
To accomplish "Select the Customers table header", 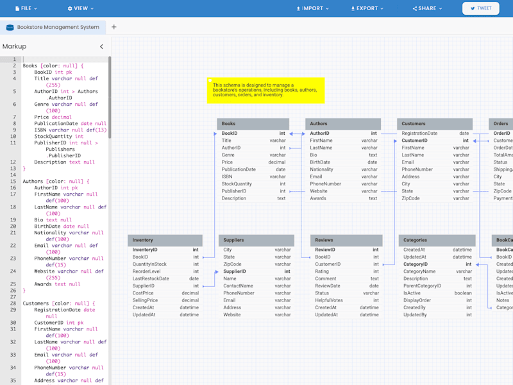I will [435, 124].
